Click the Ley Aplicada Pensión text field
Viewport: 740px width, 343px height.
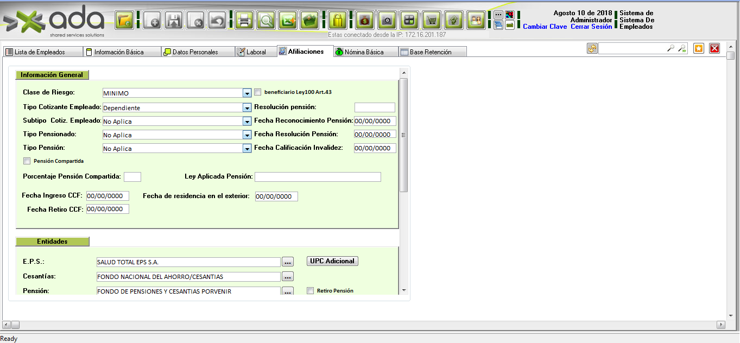tap(318, 177)
